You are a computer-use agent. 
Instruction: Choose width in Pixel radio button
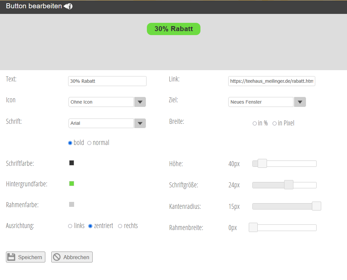click(275, 123)
